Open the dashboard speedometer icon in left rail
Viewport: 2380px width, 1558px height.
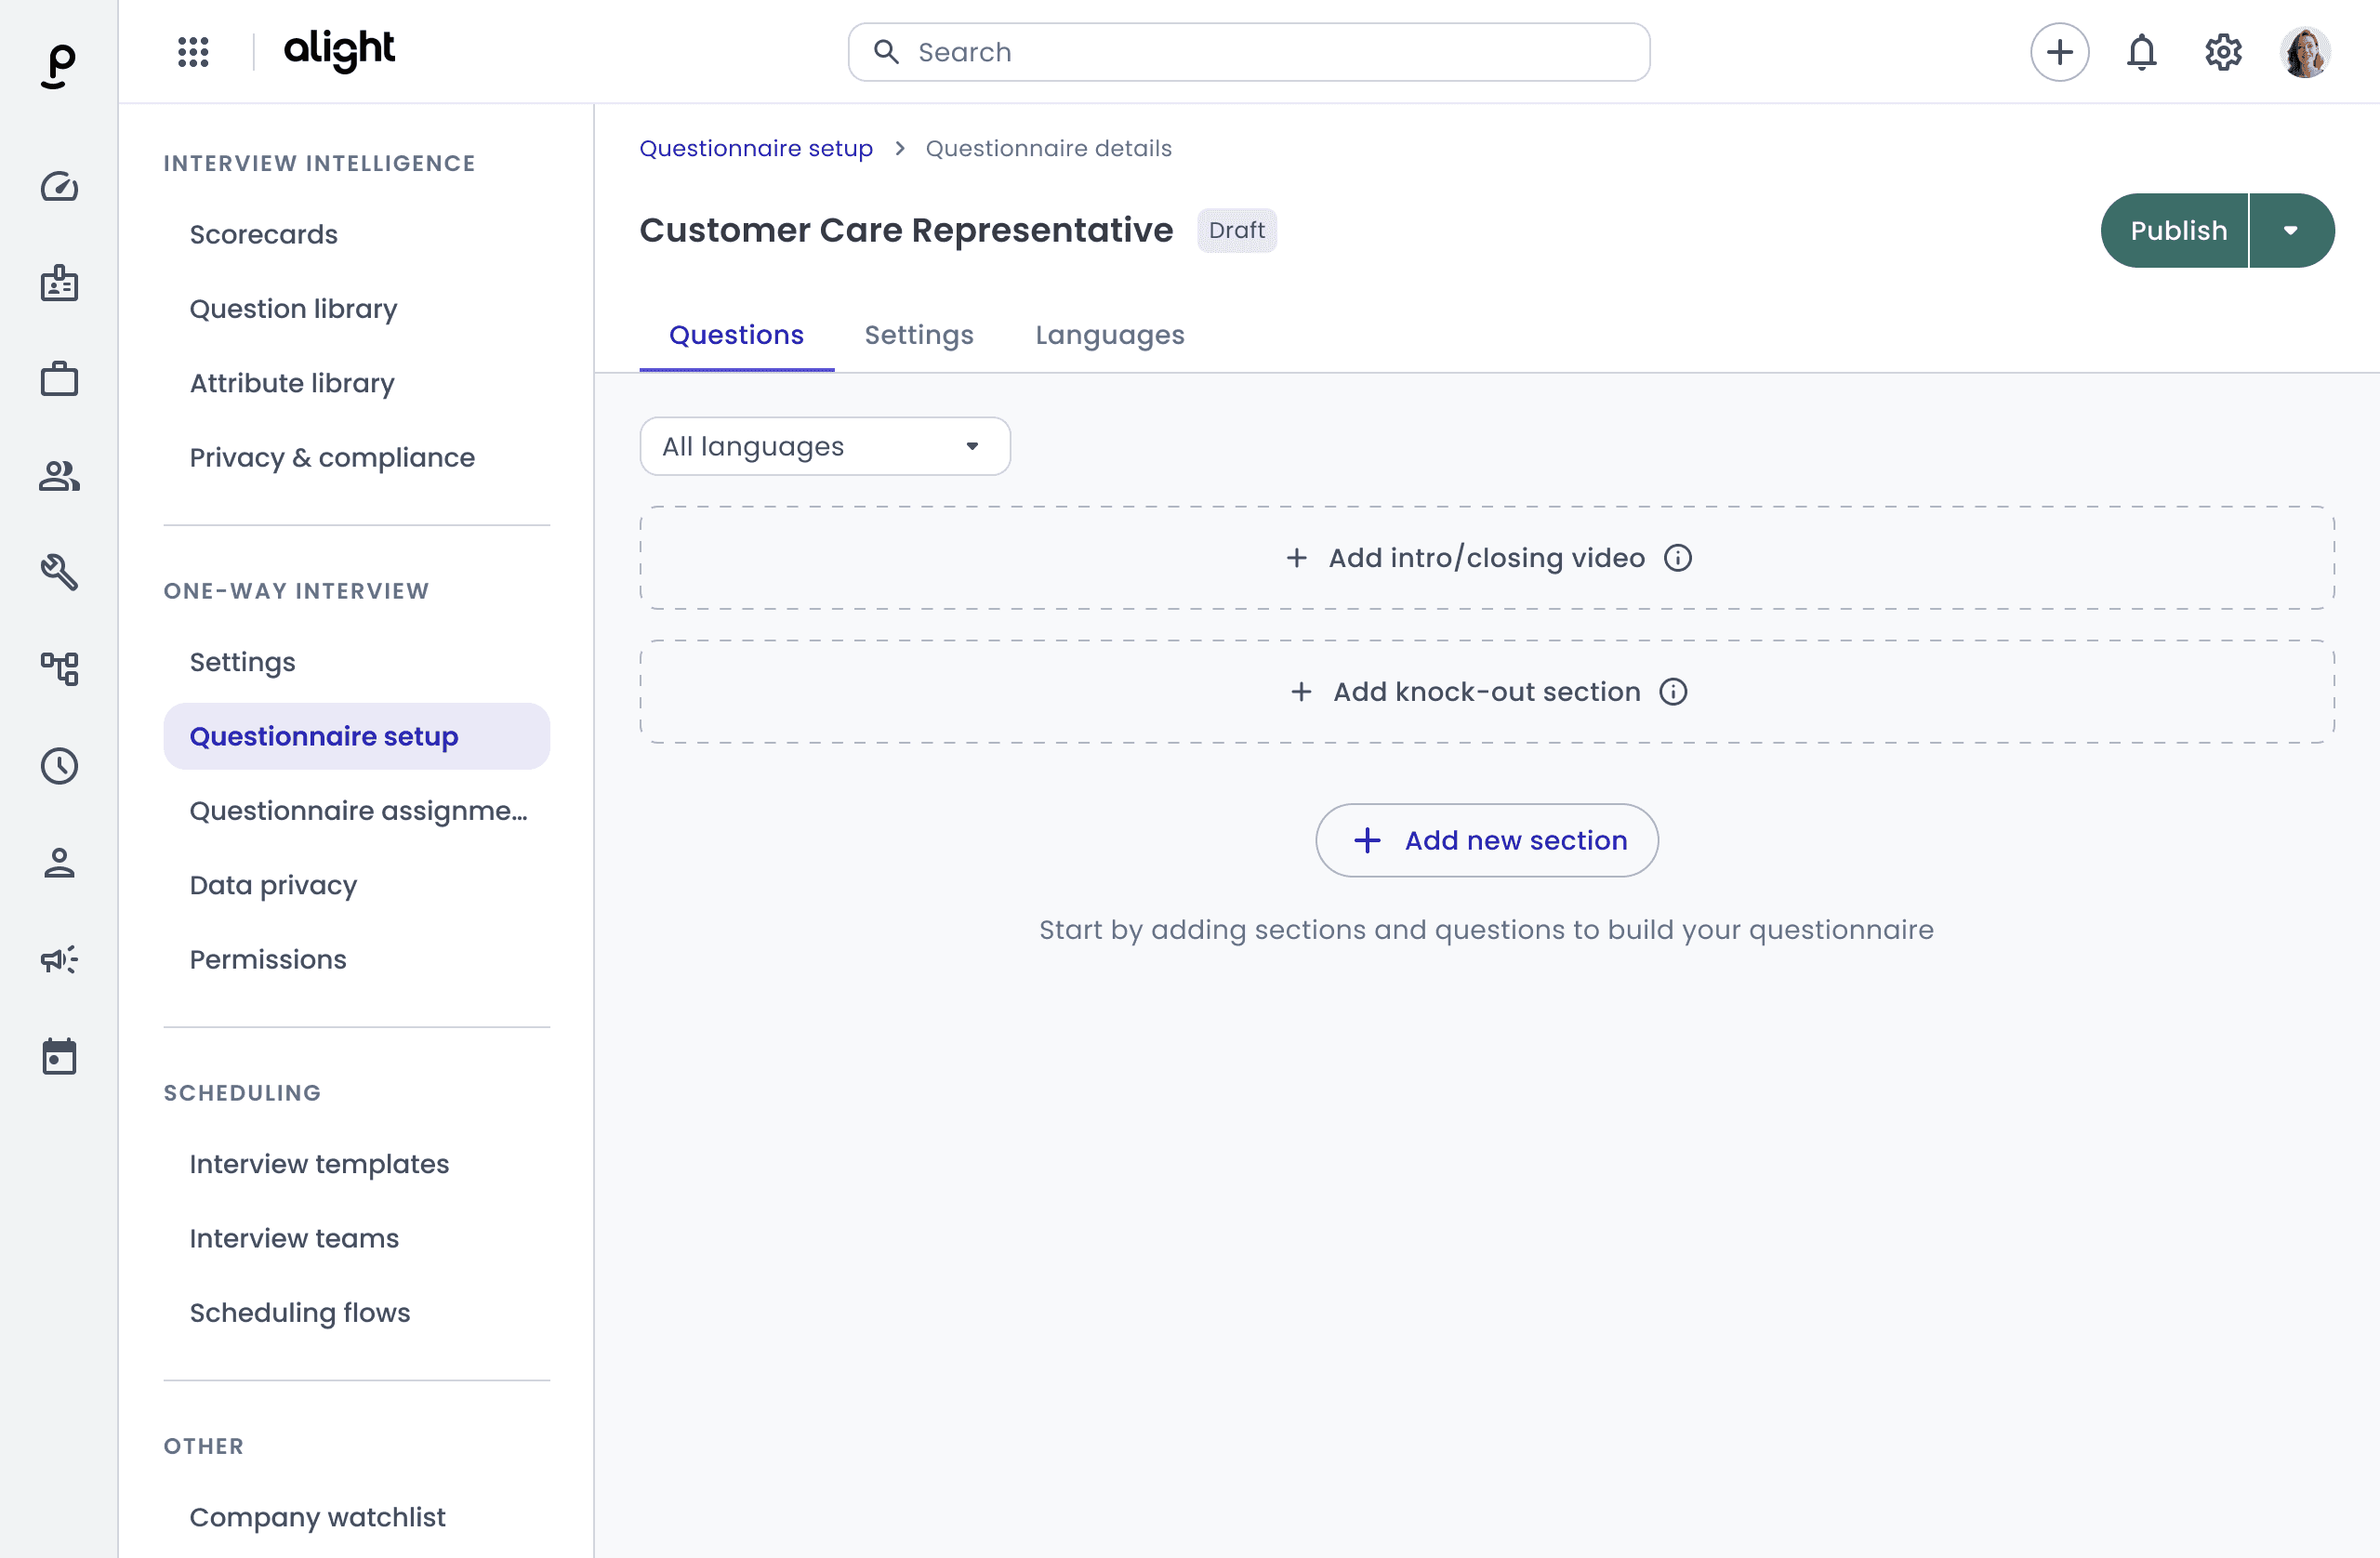(59, 187)
